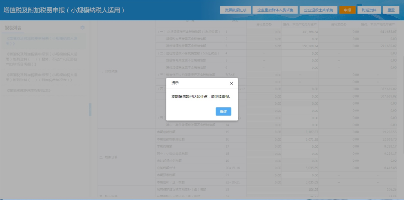Submit the return with the orange 申报 button

tap(347, 10)
